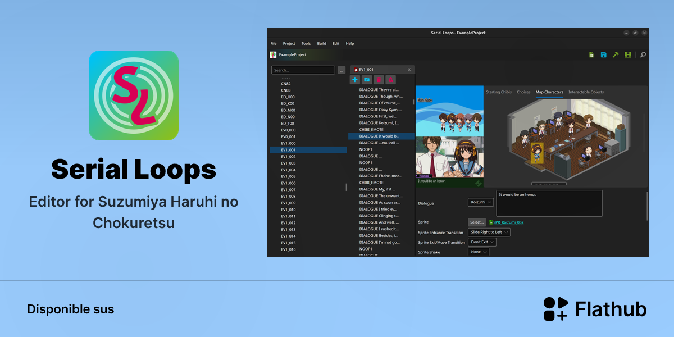This screenshot has width=674, height=337.
Task: Open the Edit menu
Action: click(x=336, y=43)
